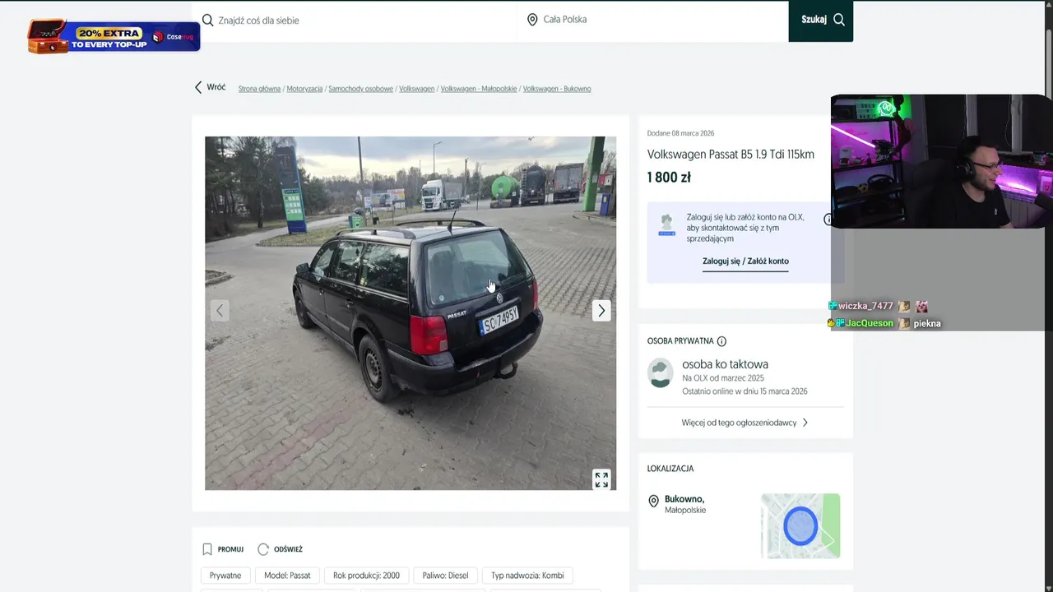Click the 'Prywatne' tag
Viewport: 1053px width, 592px height.
225,576
